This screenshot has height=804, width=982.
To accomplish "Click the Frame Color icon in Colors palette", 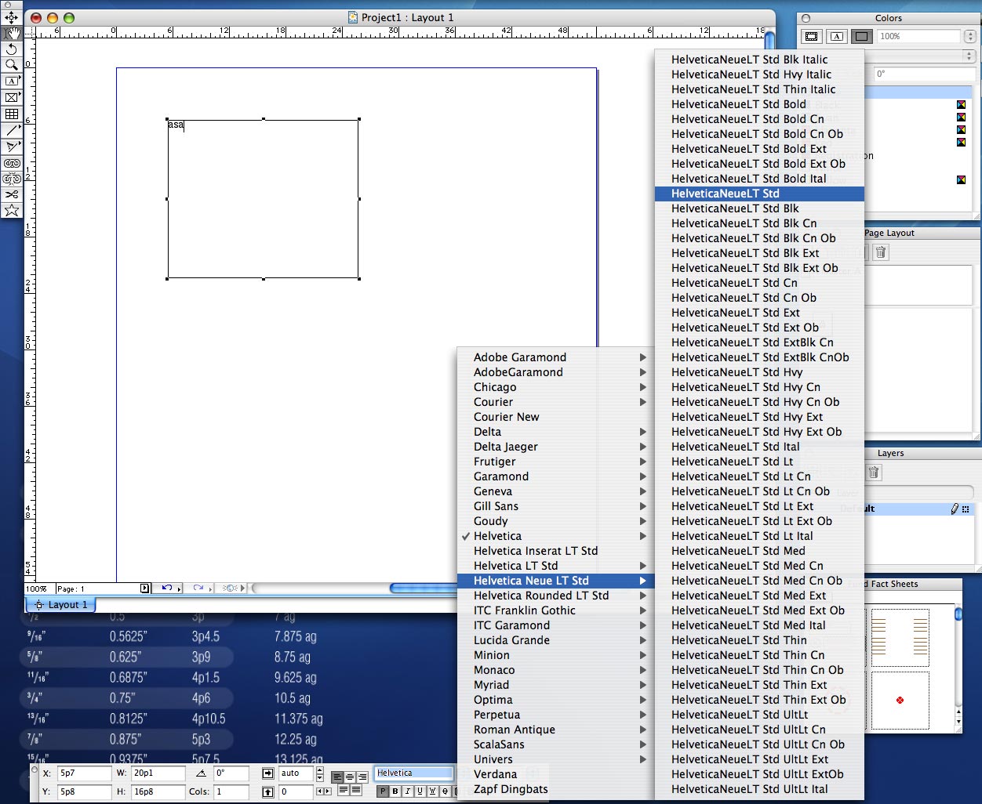I will [x=812, y=36].
